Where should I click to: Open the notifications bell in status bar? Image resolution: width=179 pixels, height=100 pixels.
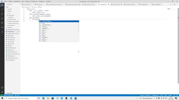[177, 95]
